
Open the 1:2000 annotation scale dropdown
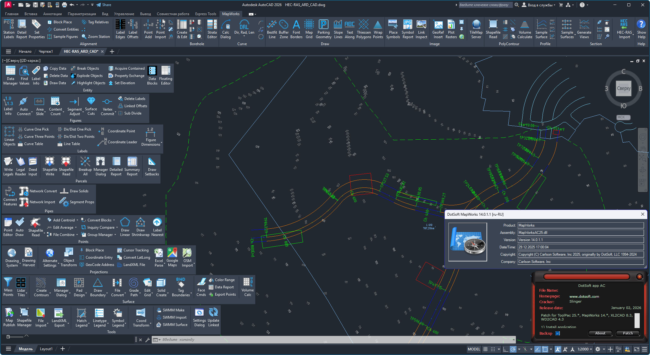pos(585,349)
